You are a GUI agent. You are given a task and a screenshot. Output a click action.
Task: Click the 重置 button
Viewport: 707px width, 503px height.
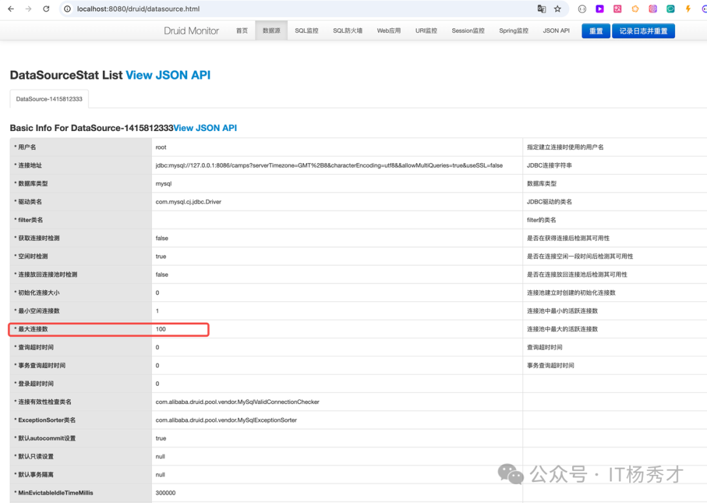(x=596, y=31)
